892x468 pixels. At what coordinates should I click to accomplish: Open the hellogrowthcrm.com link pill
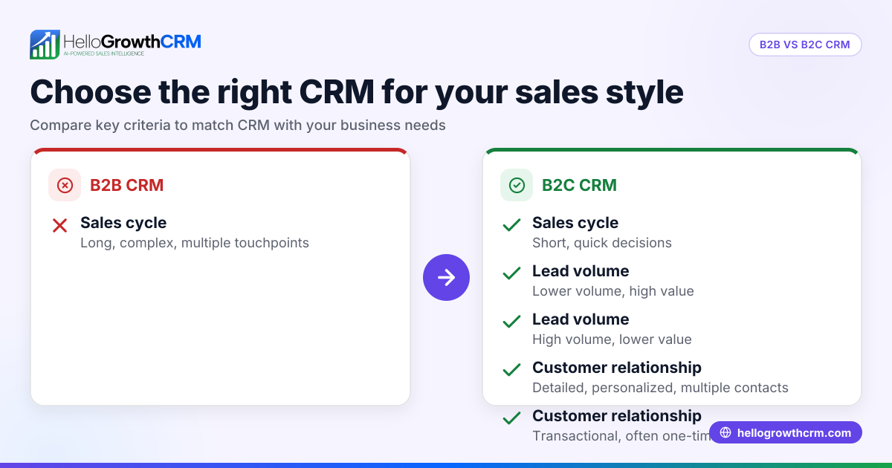(x=786, y=432)
